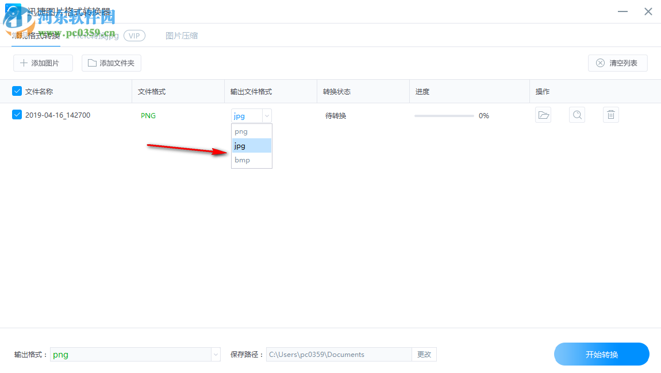
Task: Toggle the checkbox for 2019-04-16_142700
Action: tap(16, 115)
